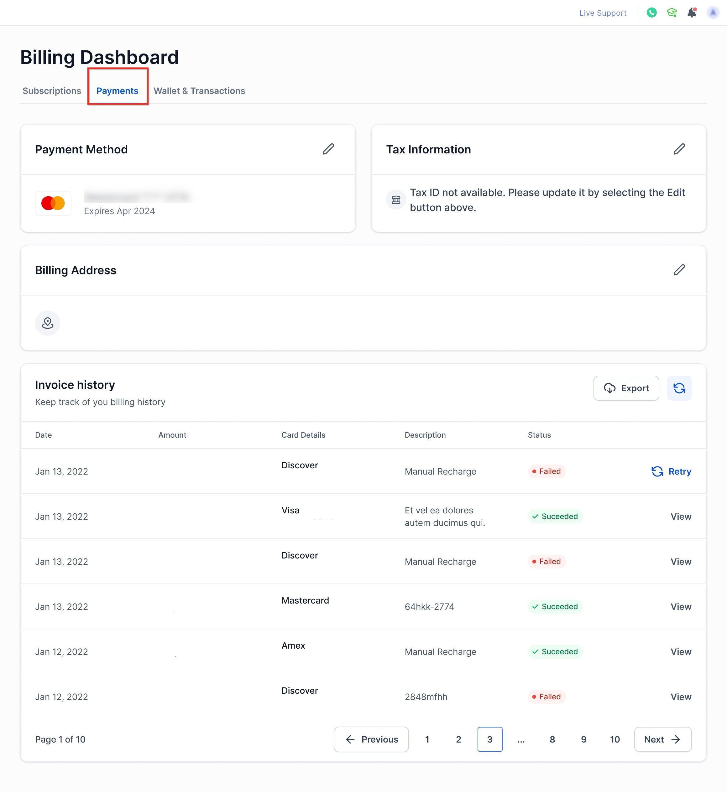Edit the Payment Method via pencil icon
Screen dimensions: 727x792
coord(328,149)
